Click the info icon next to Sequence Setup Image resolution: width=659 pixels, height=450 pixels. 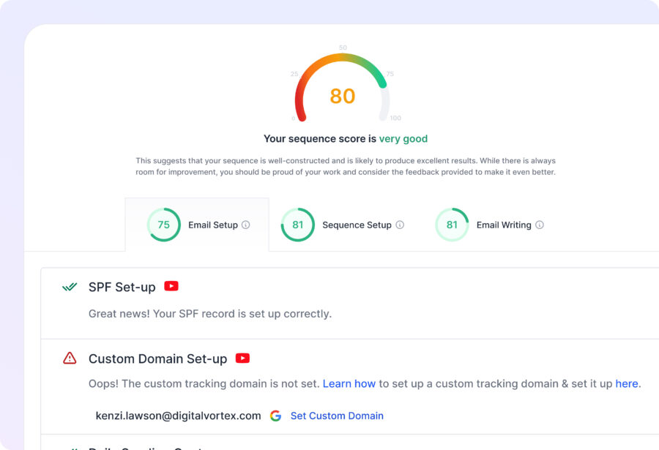coord(400,225)
